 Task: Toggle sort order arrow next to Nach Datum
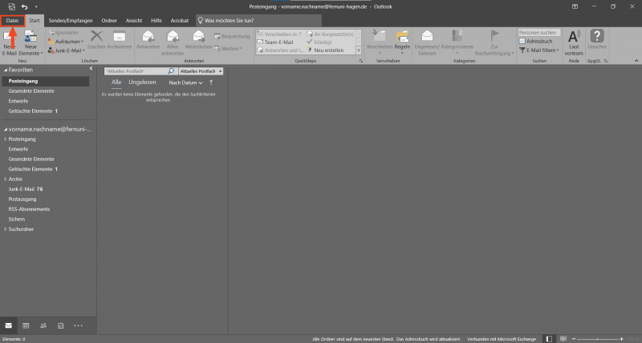tap(211, 83)
